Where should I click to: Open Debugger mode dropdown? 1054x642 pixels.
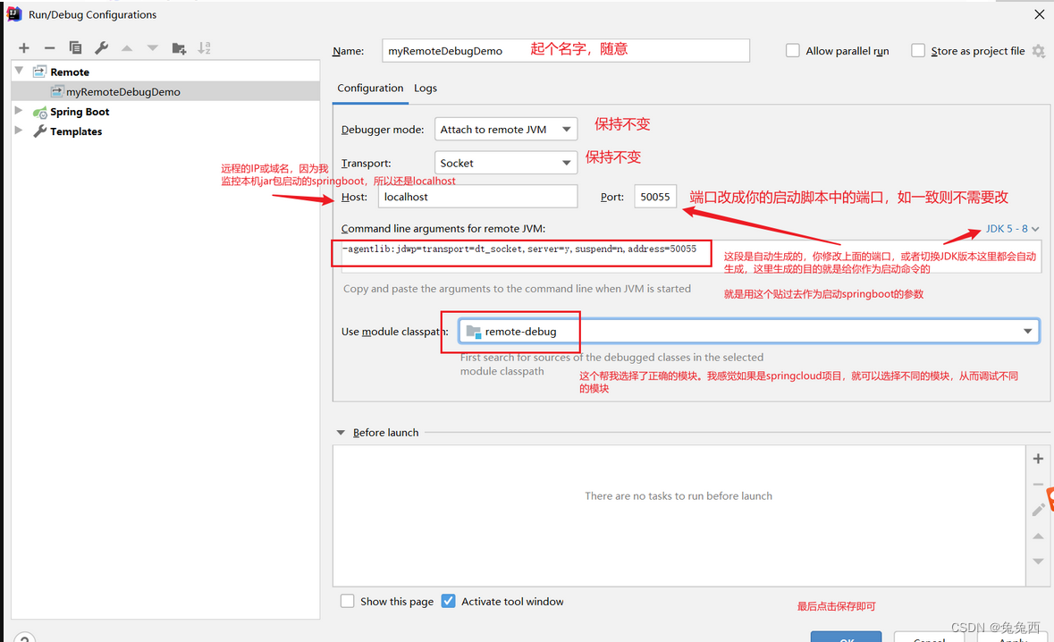pyautogui.click(x=505, y=129)
